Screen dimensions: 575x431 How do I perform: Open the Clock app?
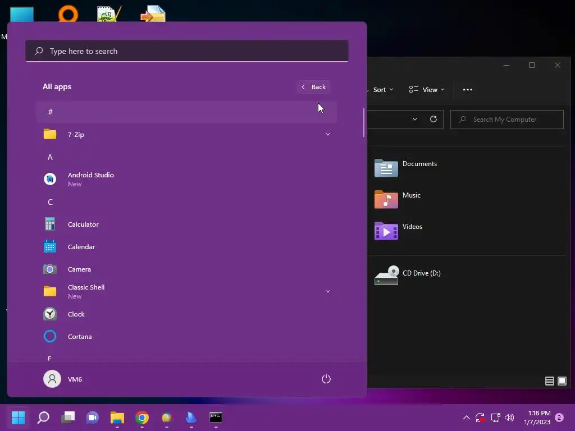click(x=186, y=314)
